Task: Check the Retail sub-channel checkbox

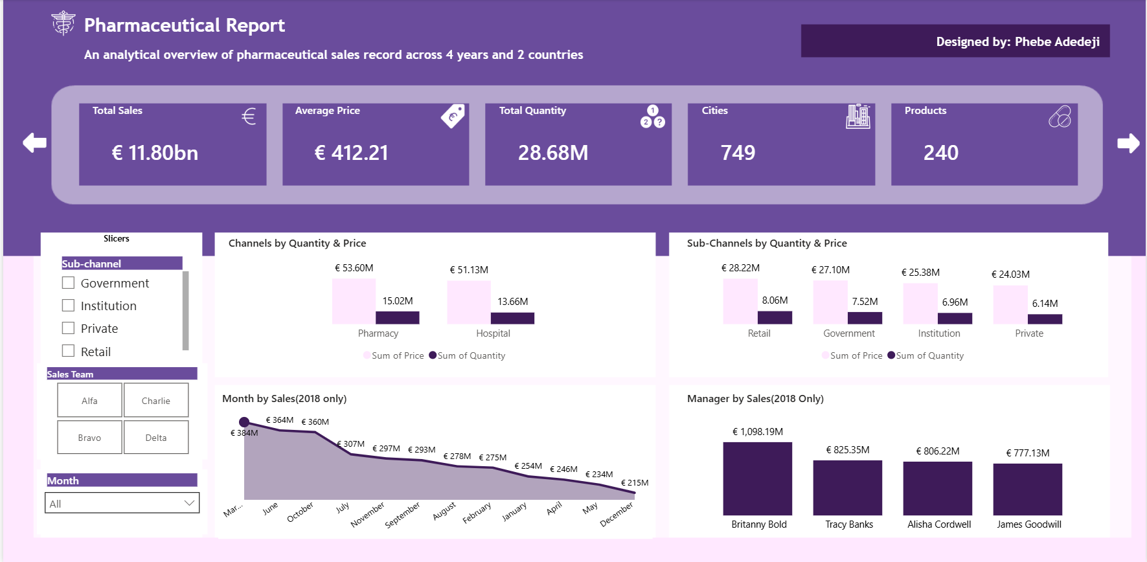Action: tap(68, 351)
